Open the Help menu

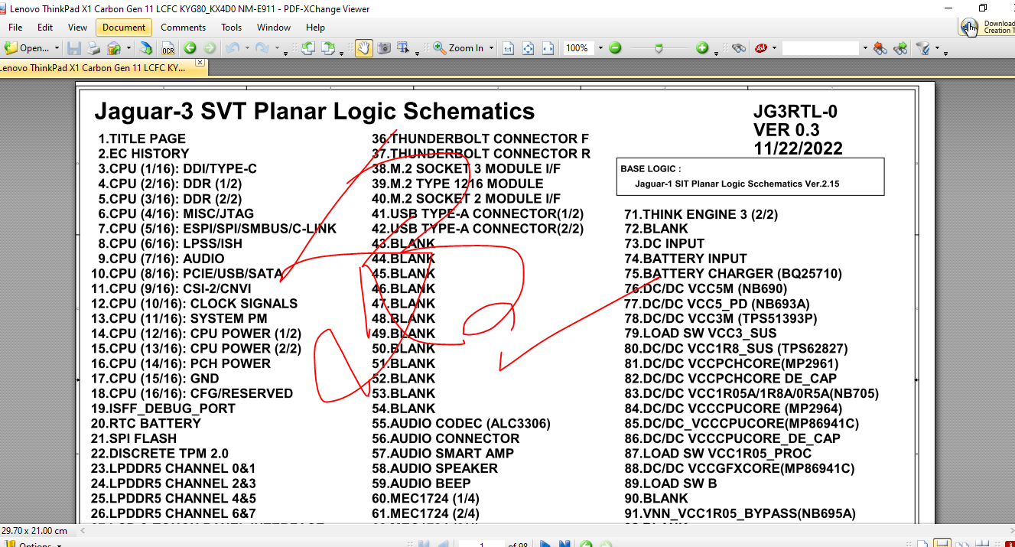[315, 28]
